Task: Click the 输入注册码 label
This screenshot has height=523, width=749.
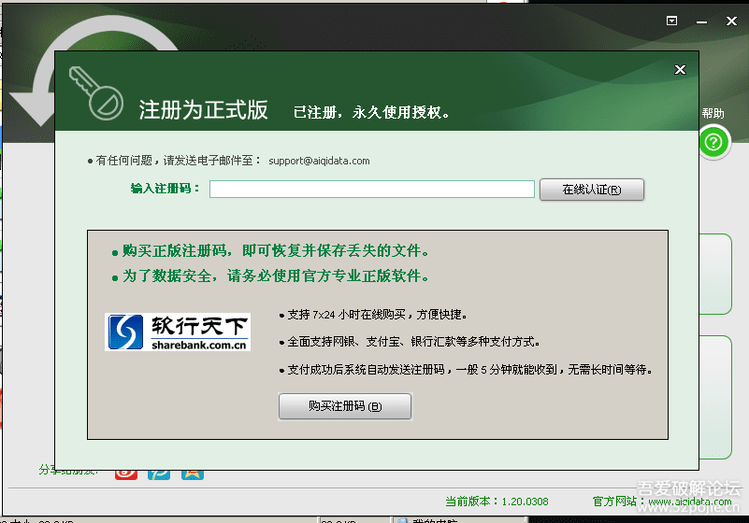Action: point(165,189)
